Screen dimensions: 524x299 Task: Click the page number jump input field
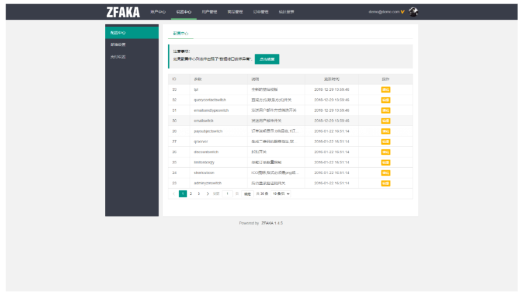pyautogui.click(x=228, y=194)
